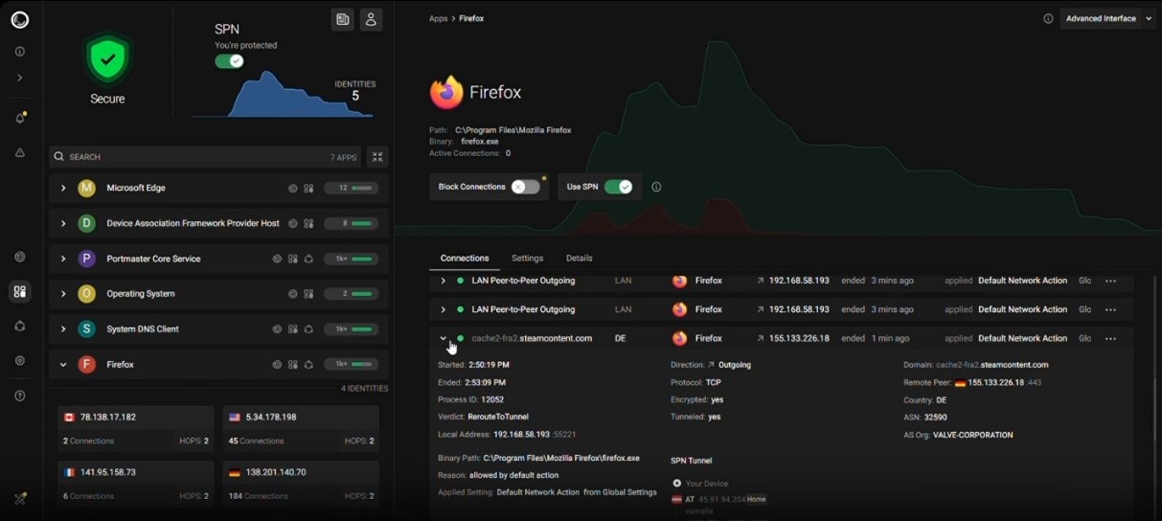Click the Verdict RerouteToTunnel value

click(497, 417)
